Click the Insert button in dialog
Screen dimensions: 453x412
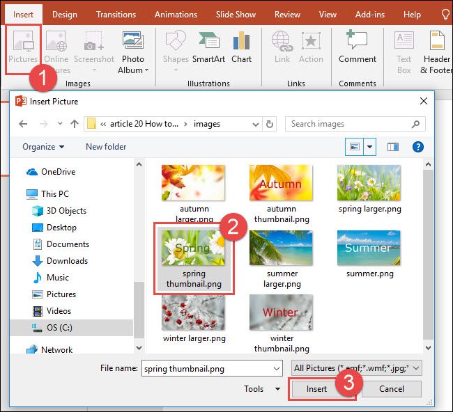click(x=316, y=389)
